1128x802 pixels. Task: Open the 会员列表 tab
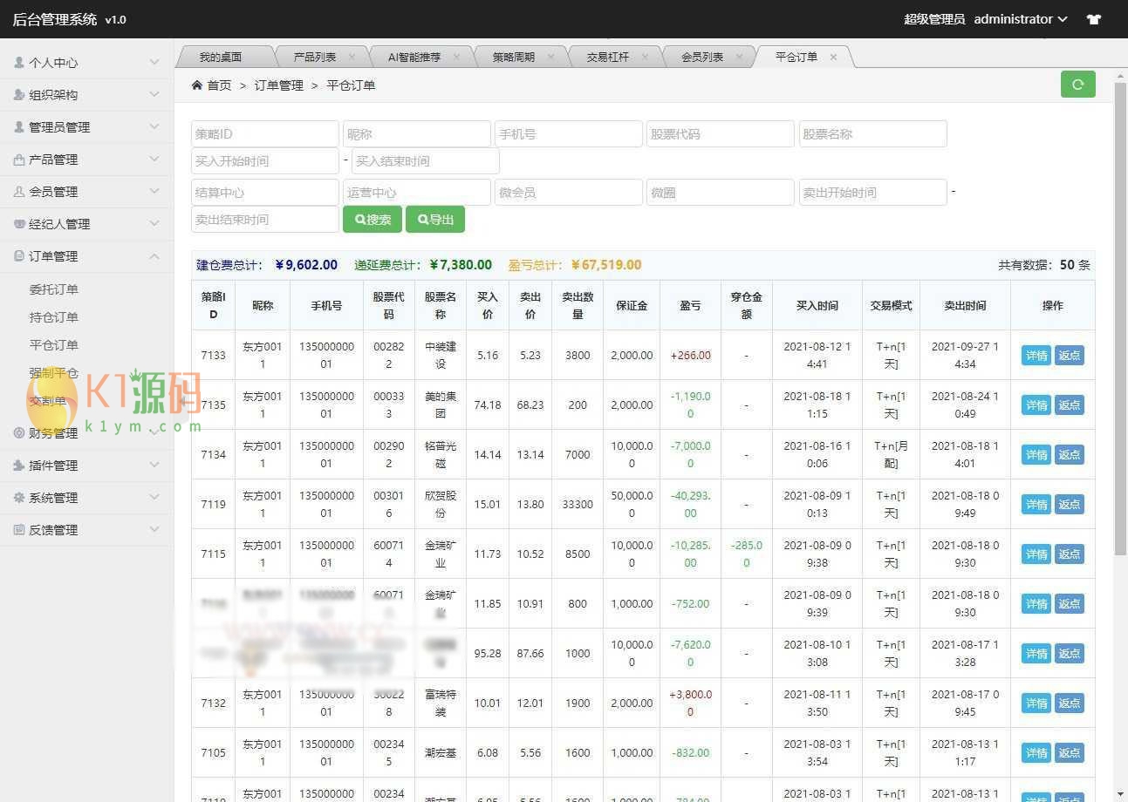703,56
